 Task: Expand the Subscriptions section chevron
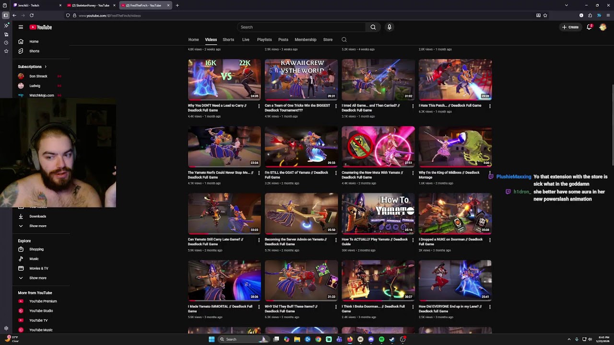pyautogui.click(x=46, y=67)
